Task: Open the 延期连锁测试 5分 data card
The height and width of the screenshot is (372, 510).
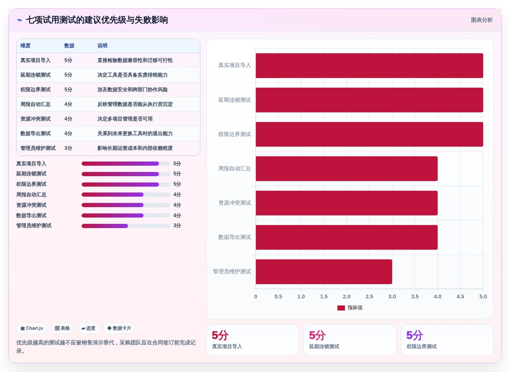Action: tap(350, 340)
